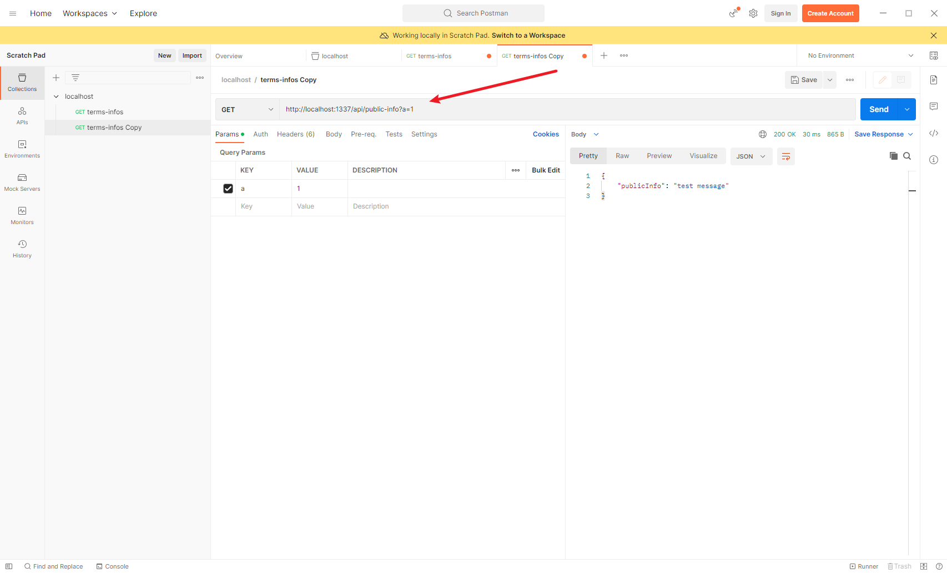Click the pencil edit mode icon
The image size is (947, 573).
coord(882,80)
